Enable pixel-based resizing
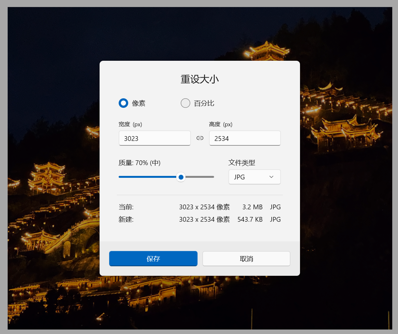 coord(123,103)
